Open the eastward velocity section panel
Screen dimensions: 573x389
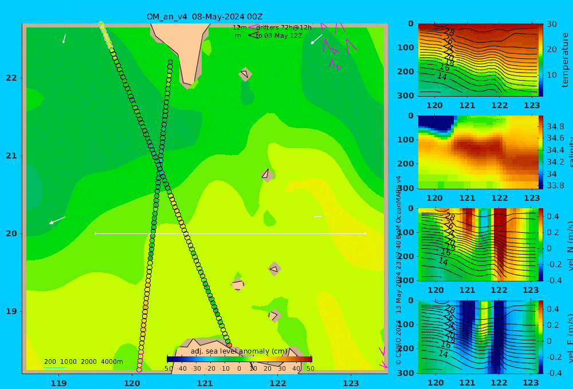point(478,337)
